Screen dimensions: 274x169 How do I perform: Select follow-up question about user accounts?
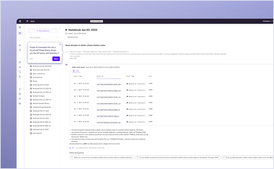point(101,157)
